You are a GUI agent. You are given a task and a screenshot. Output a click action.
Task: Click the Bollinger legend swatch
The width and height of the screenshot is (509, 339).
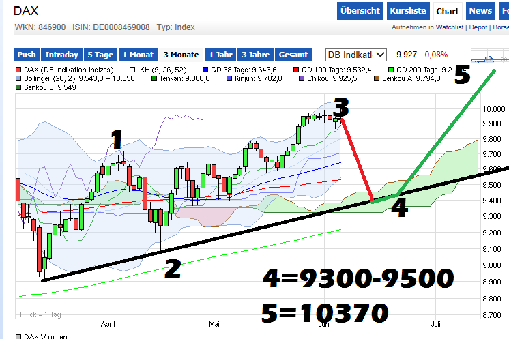click(x=18, y=78)
